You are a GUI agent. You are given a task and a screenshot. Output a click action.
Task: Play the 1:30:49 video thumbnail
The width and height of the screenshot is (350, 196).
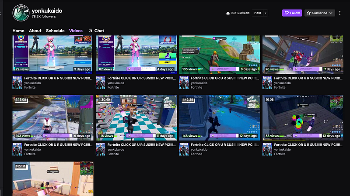pyautogui.click(x=136, y=118)
